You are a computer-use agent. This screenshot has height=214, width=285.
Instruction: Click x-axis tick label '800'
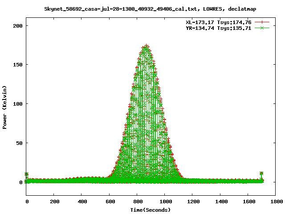(x=138, y=202)
